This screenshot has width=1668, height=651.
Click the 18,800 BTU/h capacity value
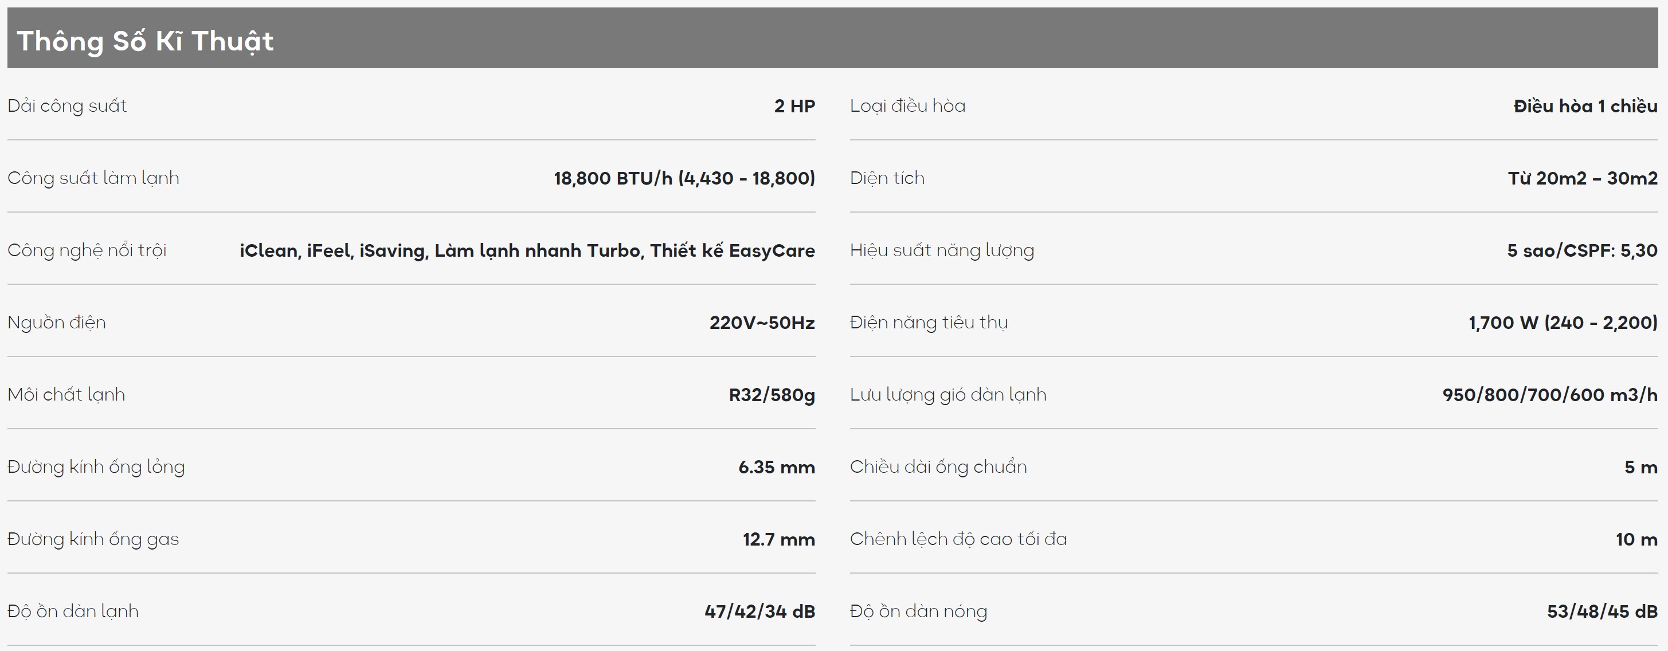pyautogui.click(x=684, y=178)
